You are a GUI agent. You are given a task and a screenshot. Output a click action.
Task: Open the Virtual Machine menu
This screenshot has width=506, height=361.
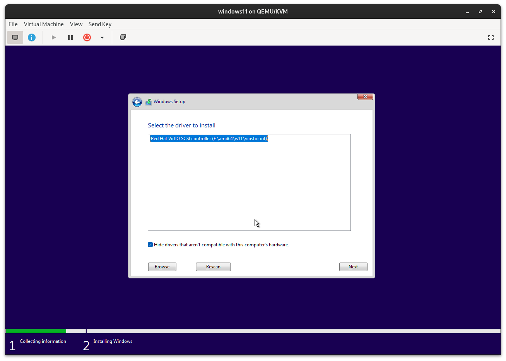click(x=44, y=24)
